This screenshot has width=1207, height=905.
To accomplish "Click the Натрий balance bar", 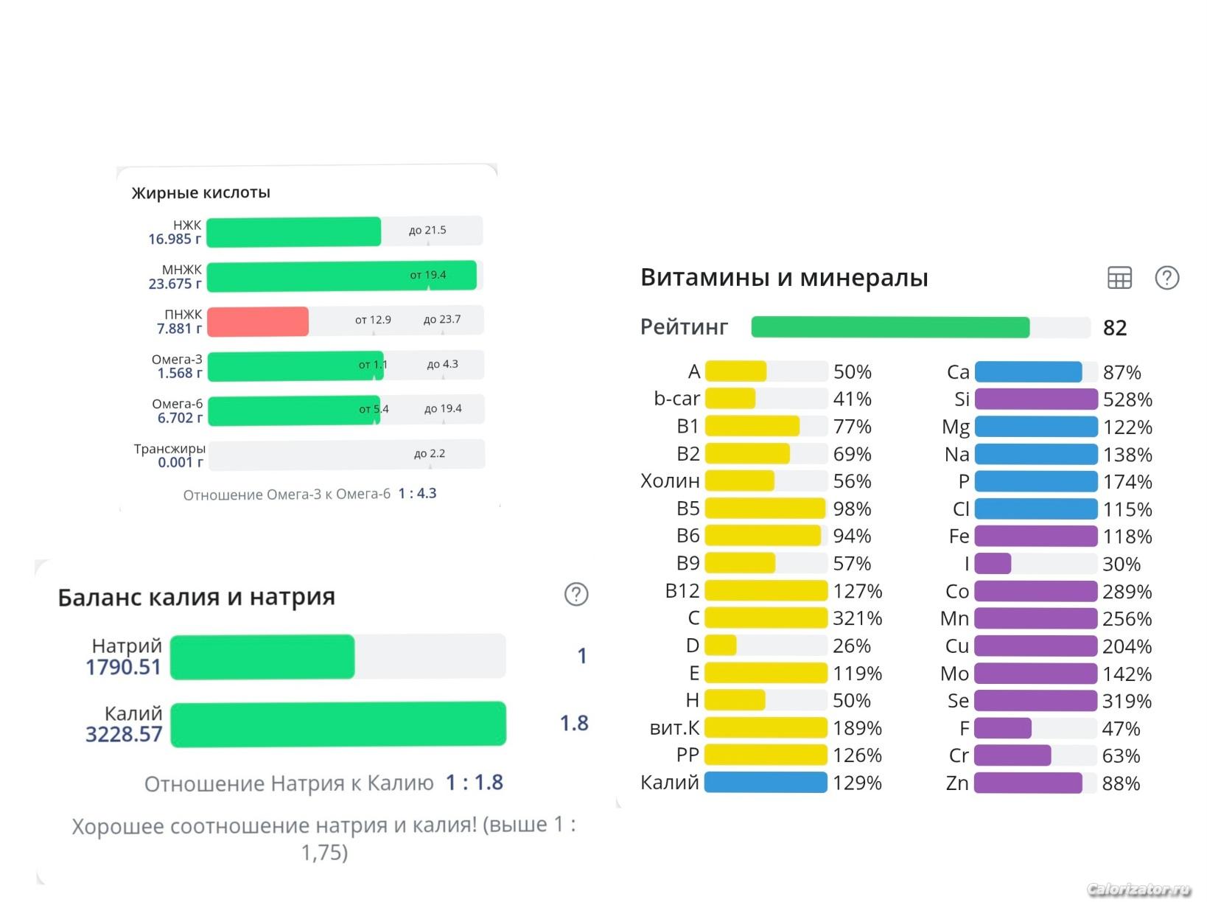I will (262, 657).
